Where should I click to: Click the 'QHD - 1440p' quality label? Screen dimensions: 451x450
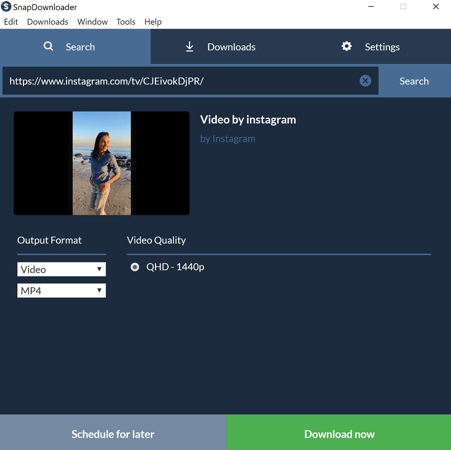pyautogui.click(x=175, y=267)
